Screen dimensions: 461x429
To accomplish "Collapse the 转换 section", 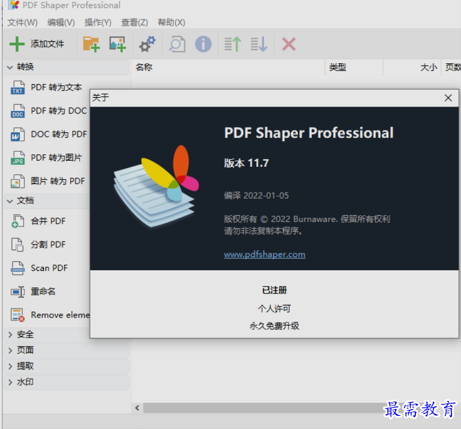I will [9, 67].
